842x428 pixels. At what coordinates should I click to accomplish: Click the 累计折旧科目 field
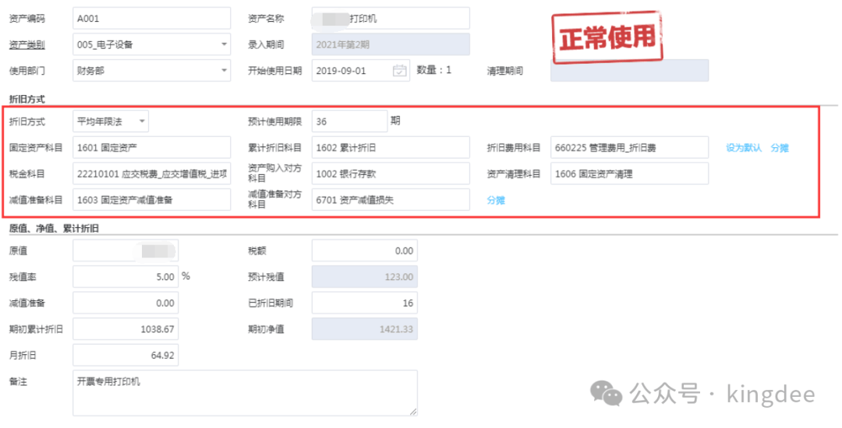click(x=391, y=148)
